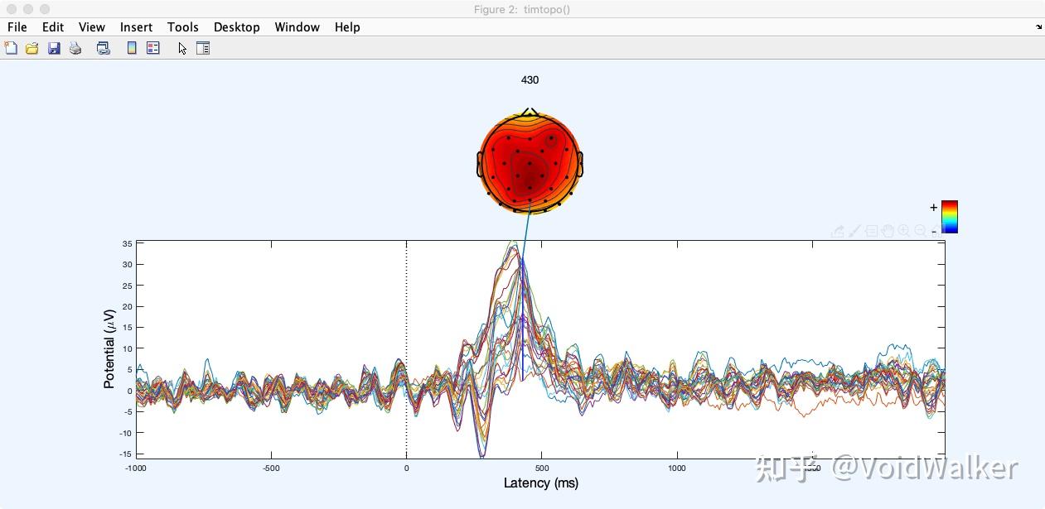Click the export icon above the plot
Image resolution: width=1045 pixels, height=509 pixels.
839,230
